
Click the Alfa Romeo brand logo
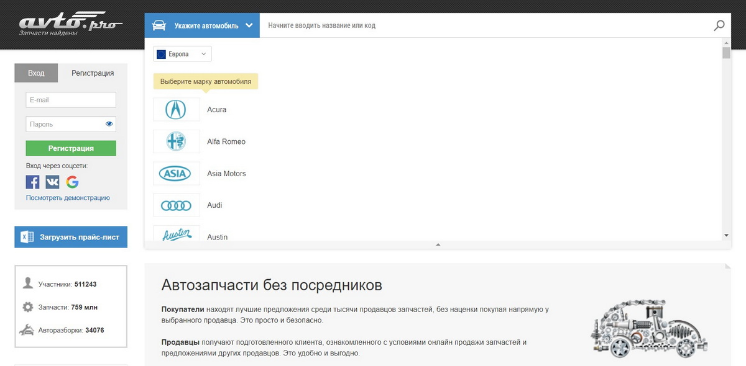click(x=177, y=141)
